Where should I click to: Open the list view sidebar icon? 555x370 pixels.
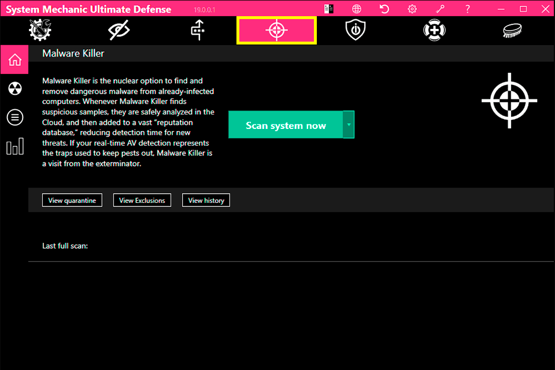point(14,117)
